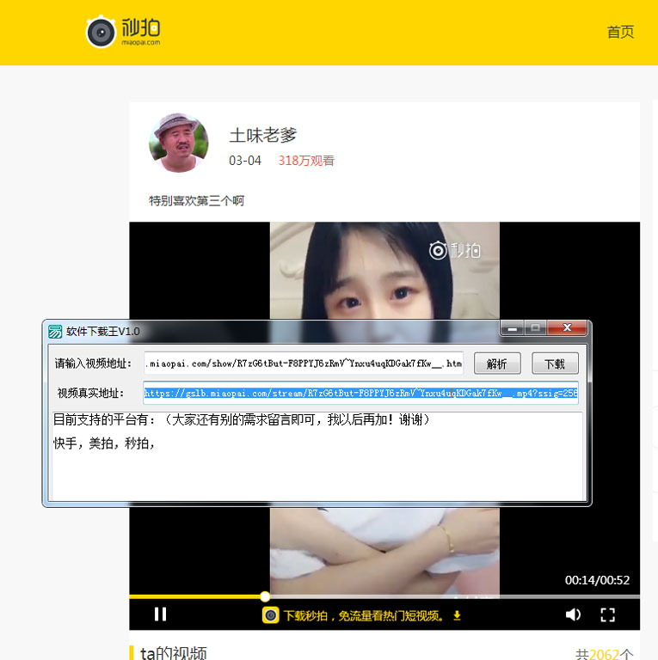The width and height of the screenshot is (658, 660).
Task: Close the 软件下载王 window
Action: [x=567, y=328]
